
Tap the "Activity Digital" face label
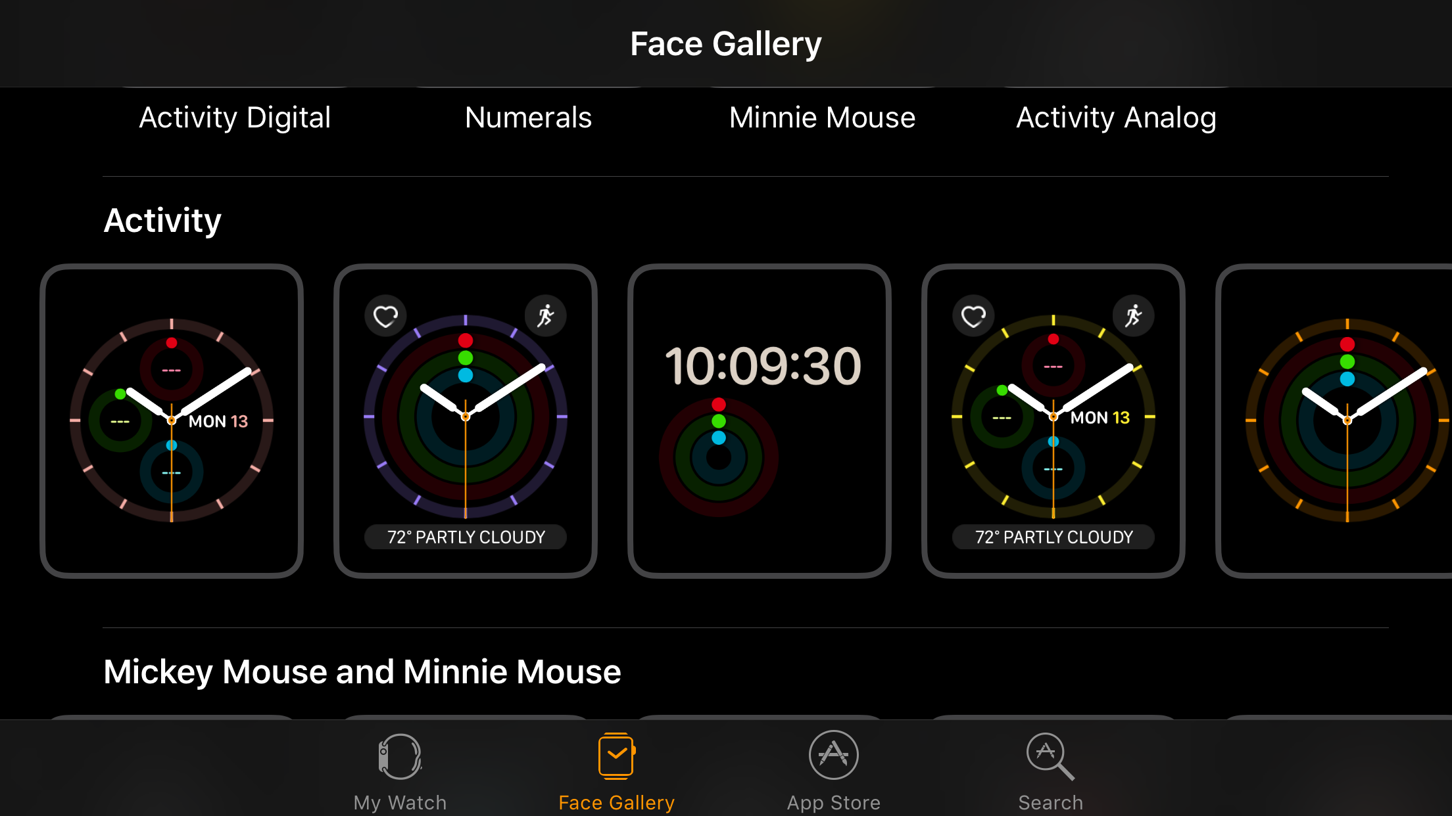[x=235, y=118]
